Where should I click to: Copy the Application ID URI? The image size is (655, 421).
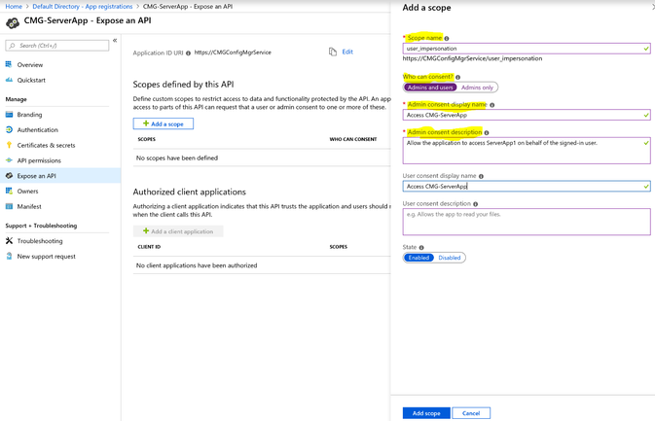tap(333, 52)
